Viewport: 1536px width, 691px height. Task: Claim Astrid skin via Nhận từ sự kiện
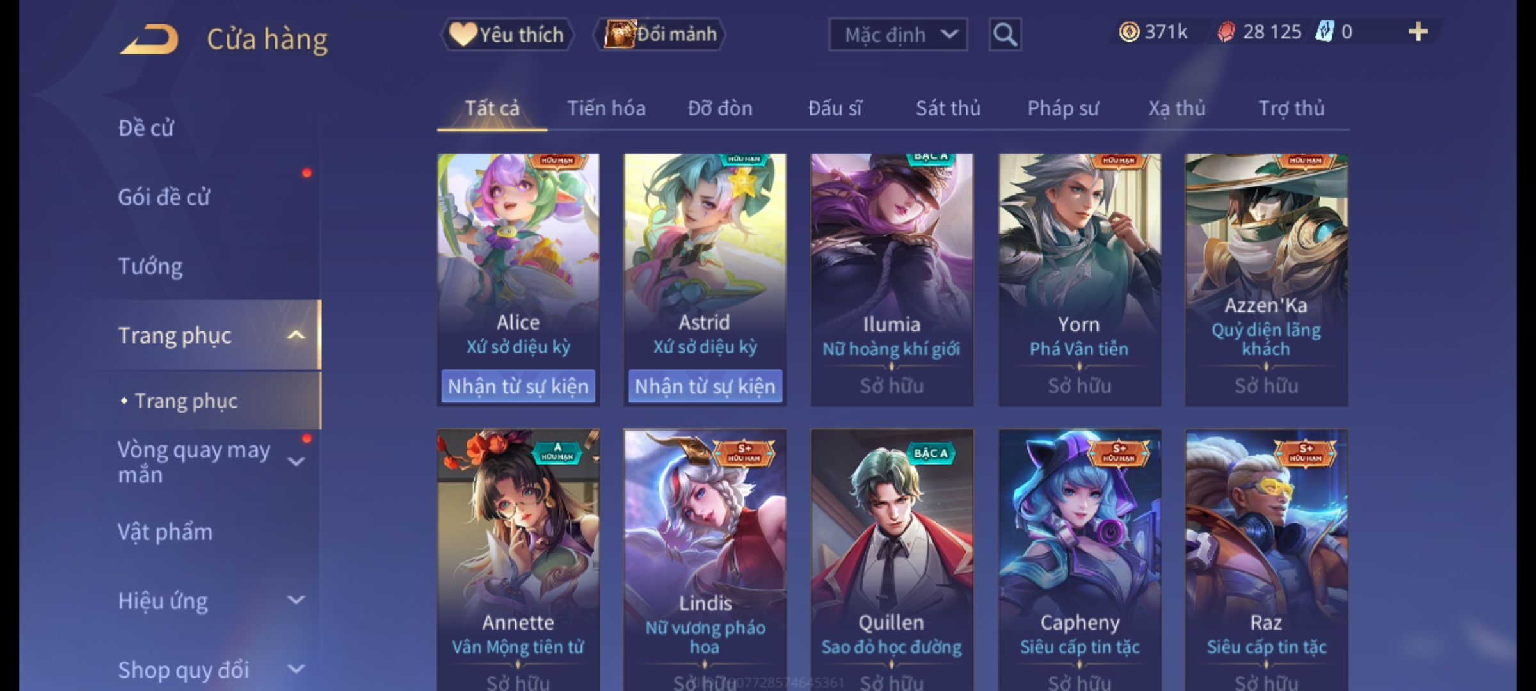pos(705,386)
